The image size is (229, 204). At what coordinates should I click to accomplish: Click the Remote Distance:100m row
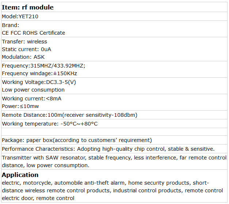[69, 115]
